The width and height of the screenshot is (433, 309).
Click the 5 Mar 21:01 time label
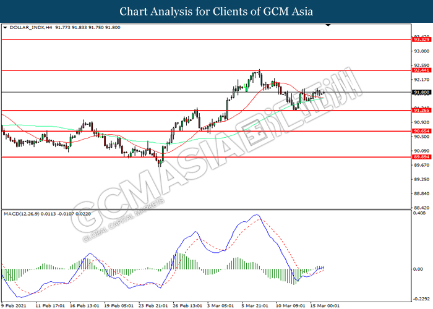click(255, 306)
